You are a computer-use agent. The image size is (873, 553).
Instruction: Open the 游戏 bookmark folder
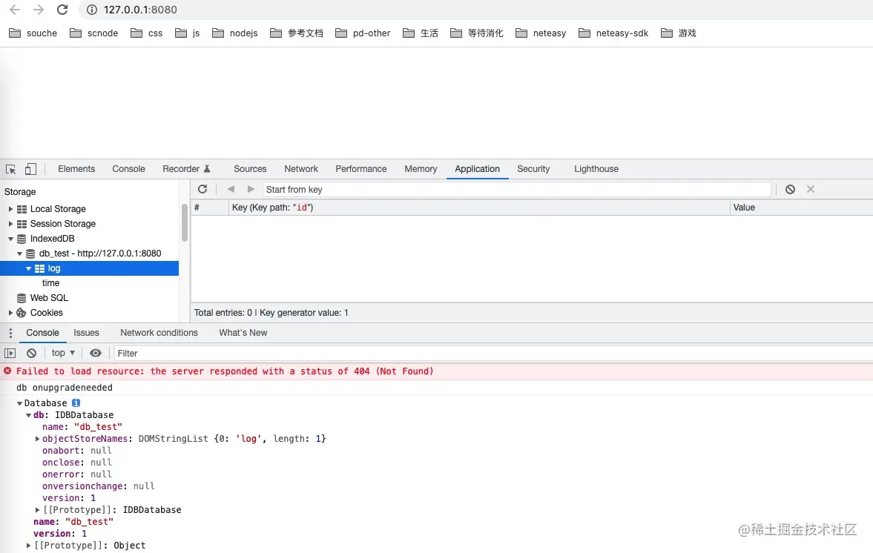[678, 33]
